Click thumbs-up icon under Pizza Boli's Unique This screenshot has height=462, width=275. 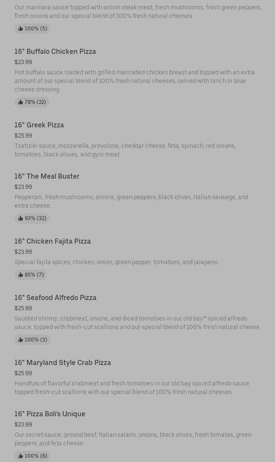coord(20,456)
